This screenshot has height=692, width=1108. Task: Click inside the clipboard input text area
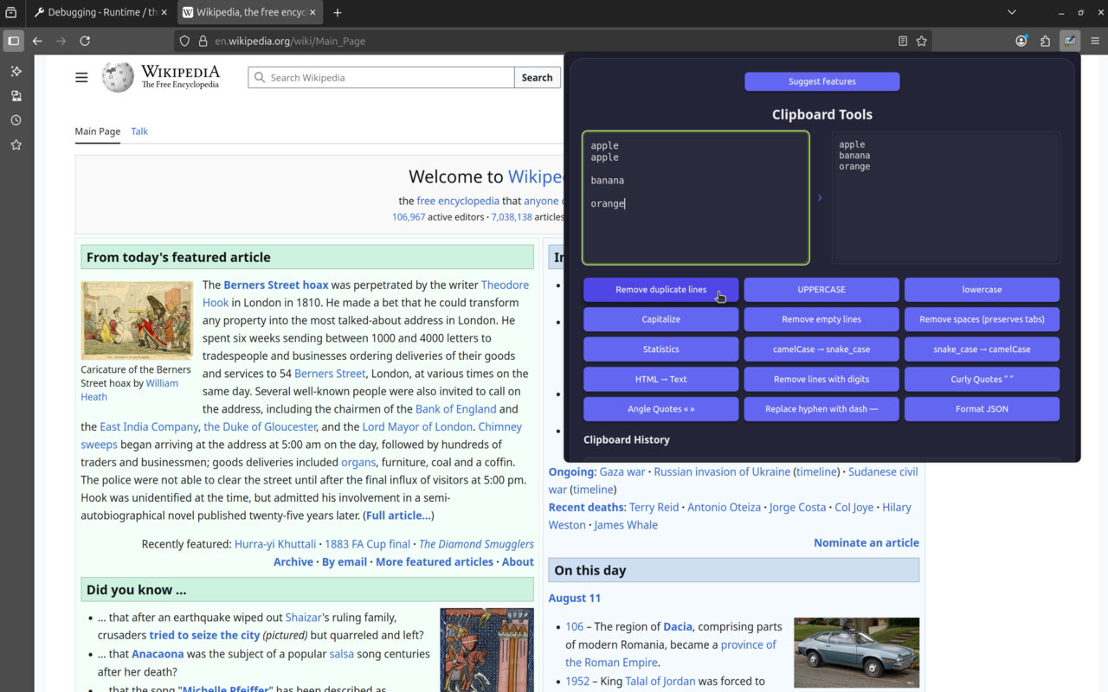696,198
